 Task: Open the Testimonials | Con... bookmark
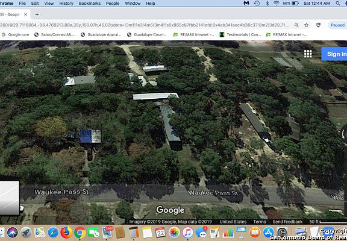pos(240,34)
